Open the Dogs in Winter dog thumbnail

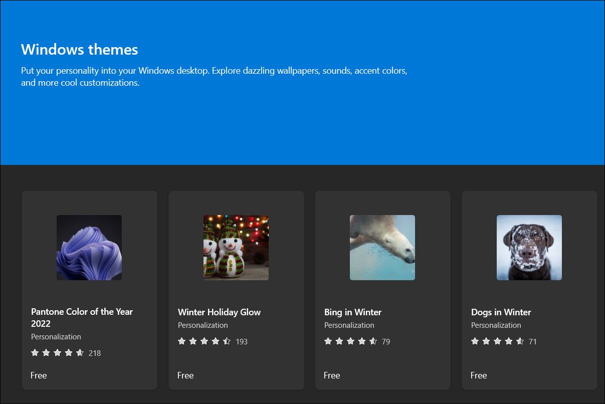529,247
